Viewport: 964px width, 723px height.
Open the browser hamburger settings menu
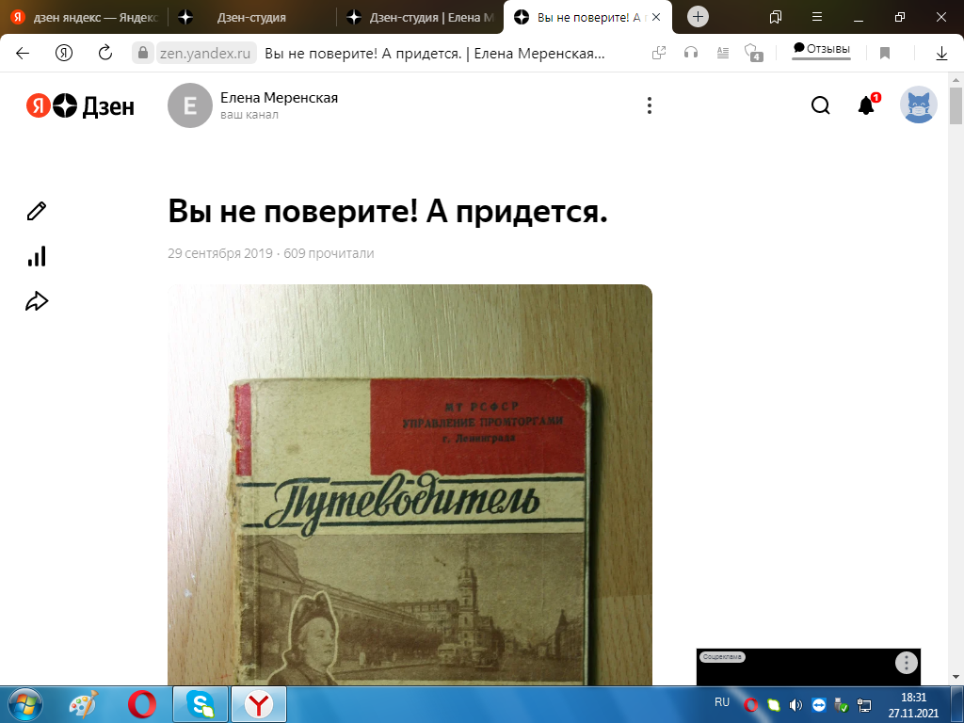point(817,17)
